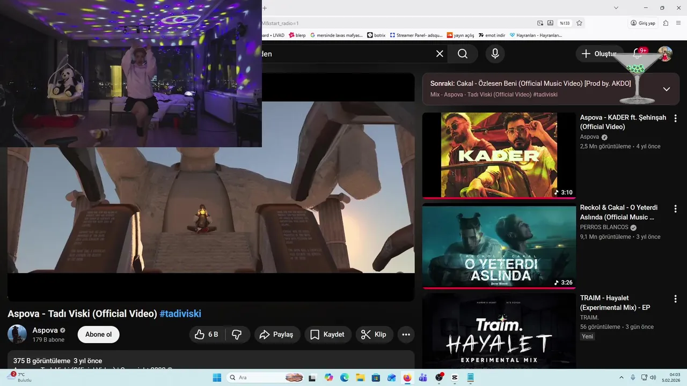Open CapCut from the taskbar
This screenshot has height=386, width=687.
pyautogui.click(x=455, y=377)
